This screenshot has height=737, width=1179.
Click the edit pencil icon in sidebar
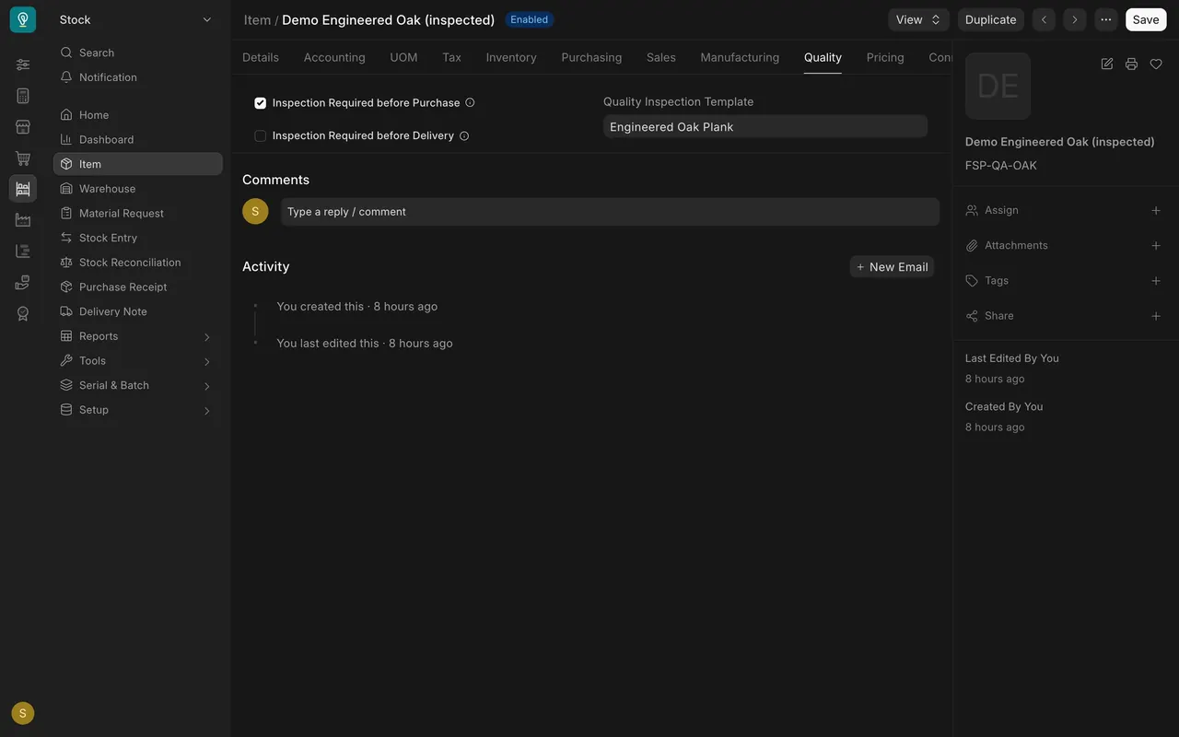pos(1107,64)
